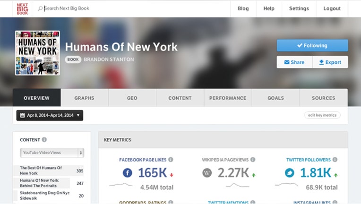This screenshot has width=361, height=204.
Task: Click info icon beside Twitter Followers
Action: pyautogui.click(x=335, y=160)
